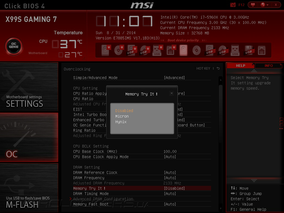Take a screenshot with the F12 camera icon

[x=233, y=5]
